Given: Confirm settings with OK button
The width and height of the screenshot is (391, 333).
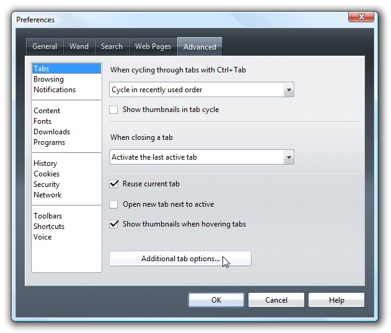Looking at the screenshot, I should [216, 300].
